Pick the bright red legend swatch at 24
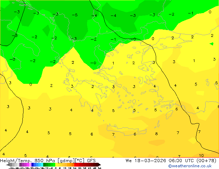The height and width of the screenshot is (169, 219). click(x=75, y=165)
